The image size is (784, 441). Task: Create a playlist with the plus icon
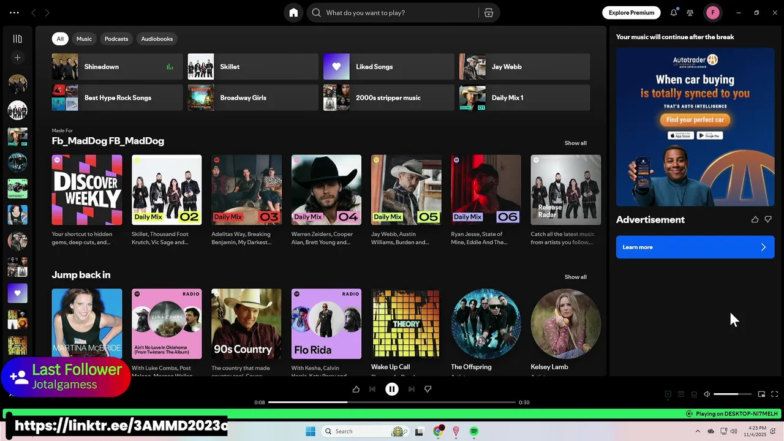pos(17,58)
